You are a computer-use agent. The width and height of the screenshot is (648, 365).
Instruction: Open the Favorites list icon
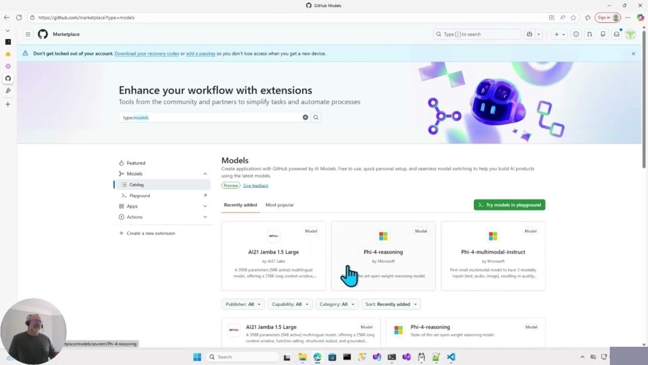tap(588, 17)
